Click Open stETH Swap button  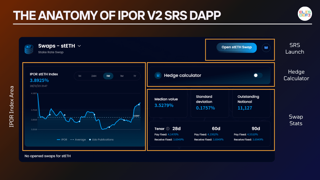237,47
